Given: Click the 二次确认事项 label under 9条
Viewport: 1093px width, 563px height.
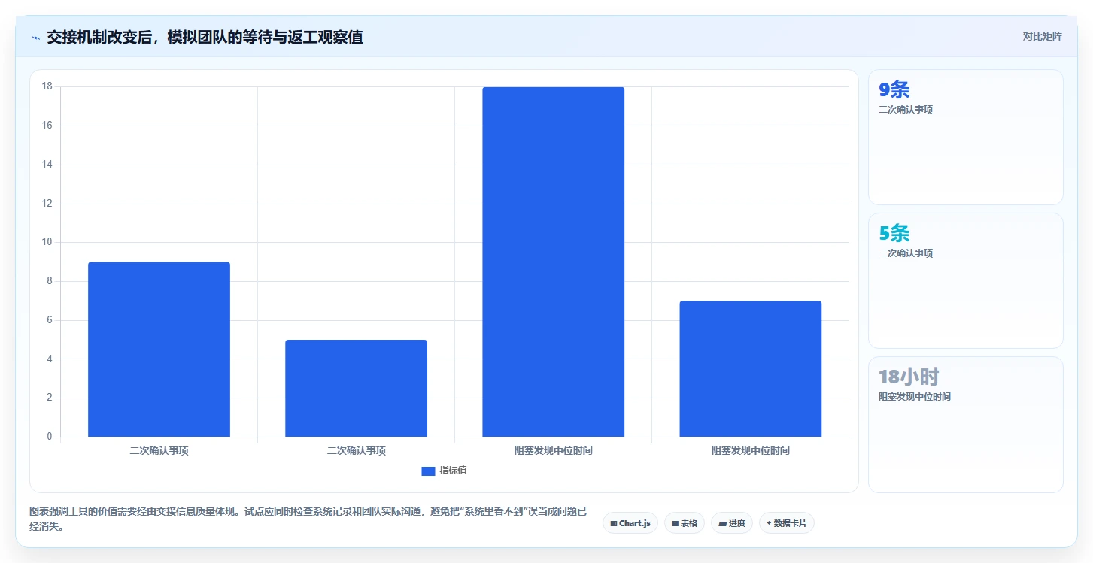Looking at the screenshot, I should (x=906, y=110).
